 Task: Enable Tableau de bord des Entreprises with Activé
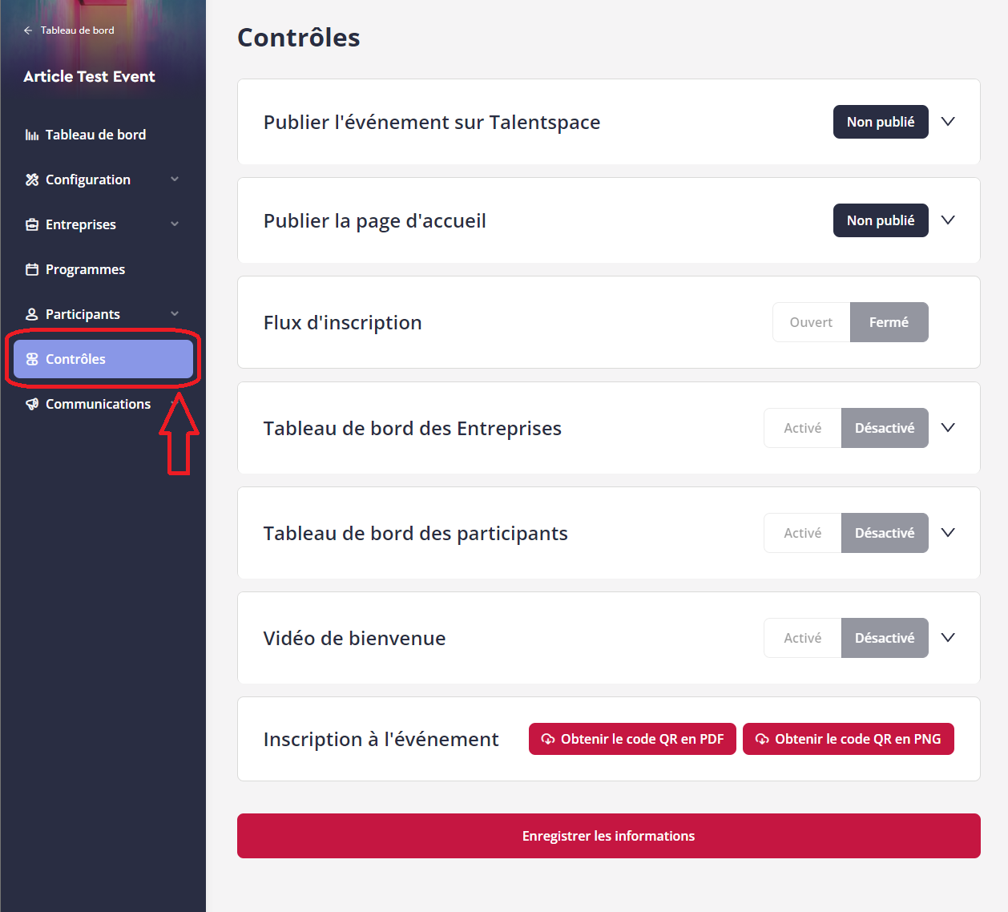pyautogui.click(x=802, y=428)
